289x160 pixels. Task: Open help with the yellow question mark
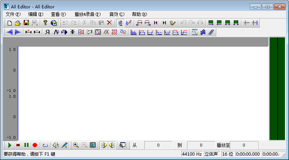tap(45, 23)
